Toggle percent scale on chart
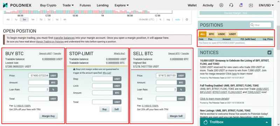The height and width of the screenshot is (126, 280). pyautogui.click(x=160, y=20)
